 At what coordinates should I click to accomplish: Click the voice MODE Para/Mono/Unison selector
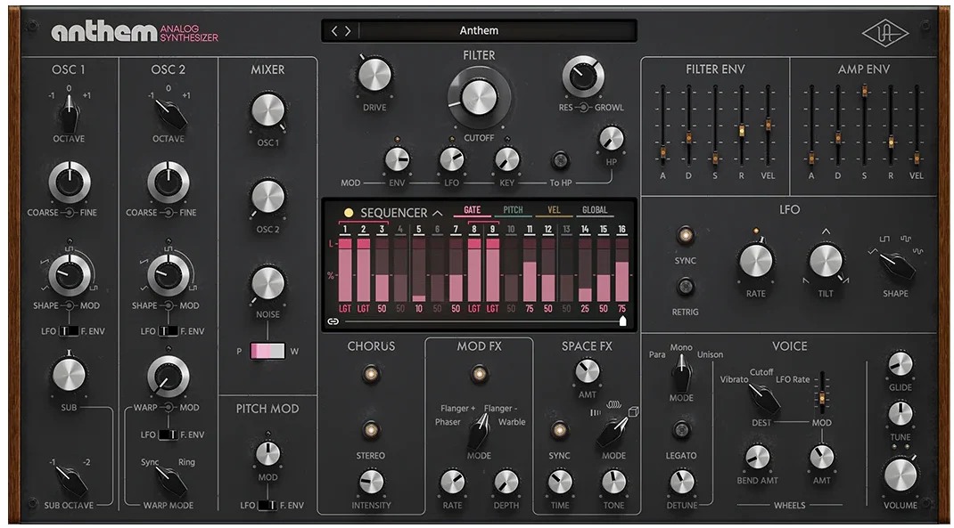tap(681, 373)
